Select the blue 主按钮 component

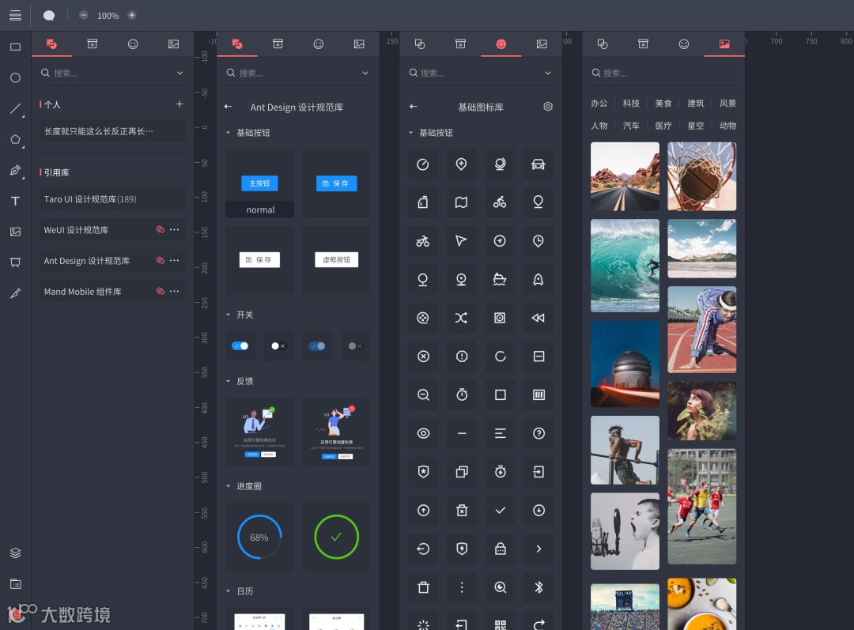click(x=260, y=183)
